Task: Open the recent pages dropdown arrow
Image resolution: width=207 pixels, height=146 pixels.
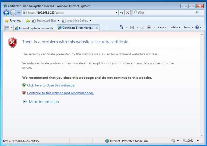Action: [19, 13]
